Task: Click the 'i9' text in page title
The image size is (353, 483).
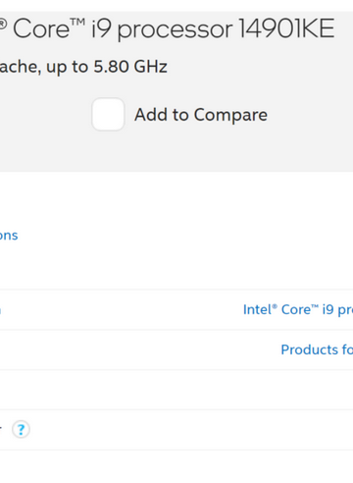Action: pos(102,28)
